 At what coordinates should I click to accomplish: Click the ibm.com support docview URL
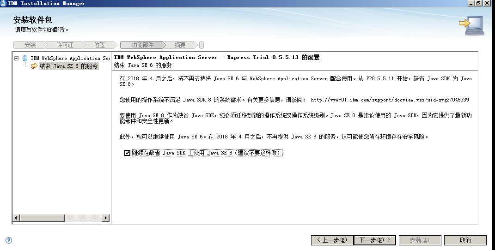[390, 100]
